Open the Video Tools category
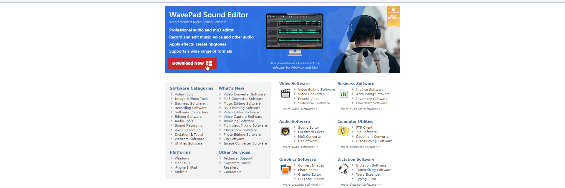Viewport: 565px width, 188px height. (x=184, y=94)
